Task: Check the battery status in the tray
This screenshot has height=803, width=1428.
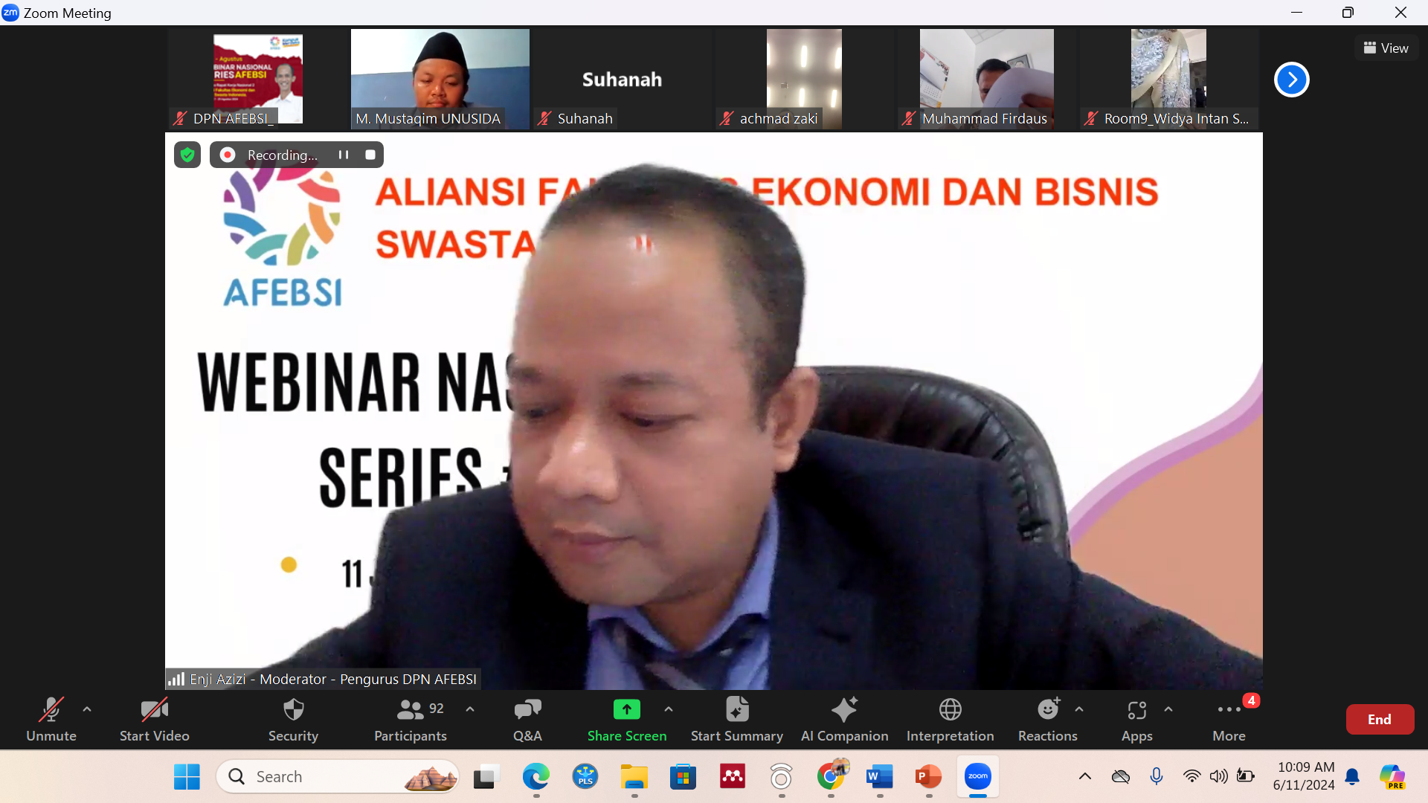Action: coord(1246,777)
